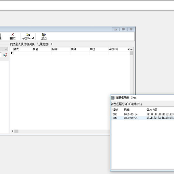The width and height of the screenshot is (174, 174).
Task: Select the row numbered 002 in popup list
Action: [x=143, y=114]
